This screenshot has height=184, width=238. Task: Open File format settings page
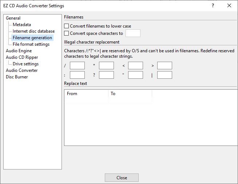coord(31,44)
